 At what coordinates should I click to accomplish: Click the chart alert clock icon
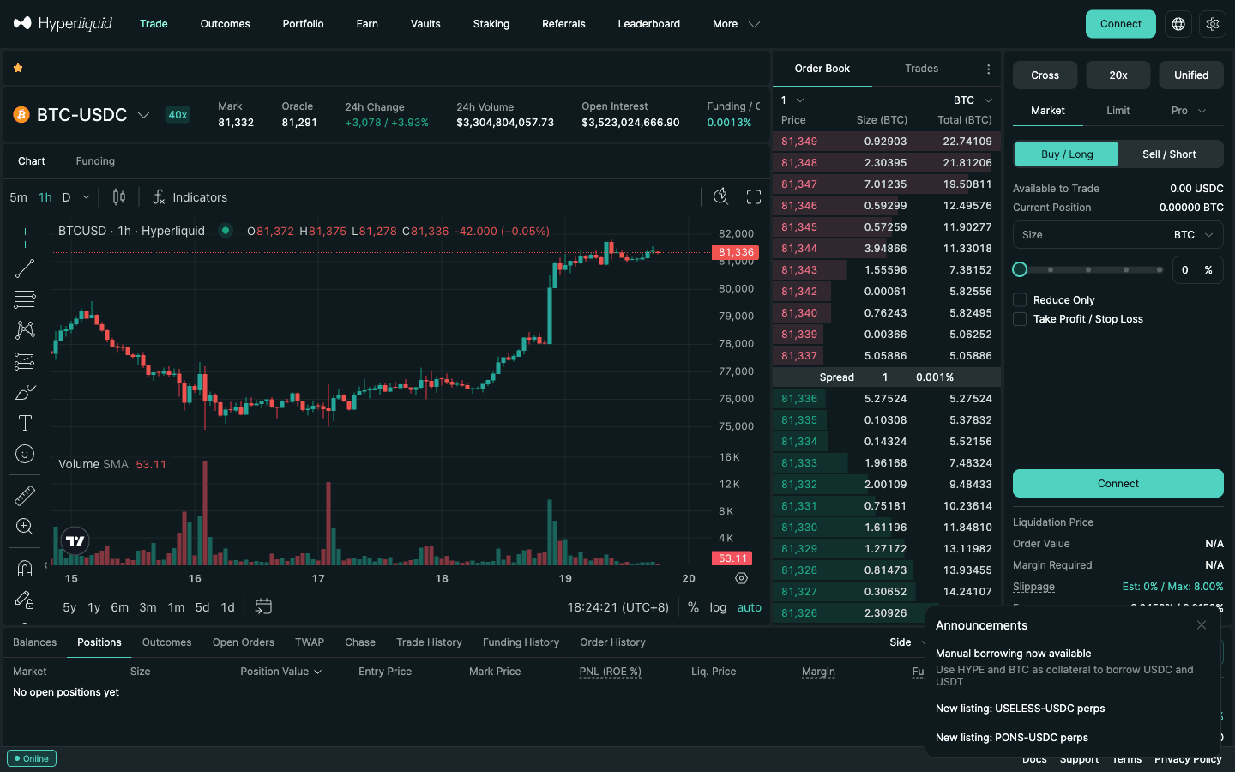tap(720, 197)
